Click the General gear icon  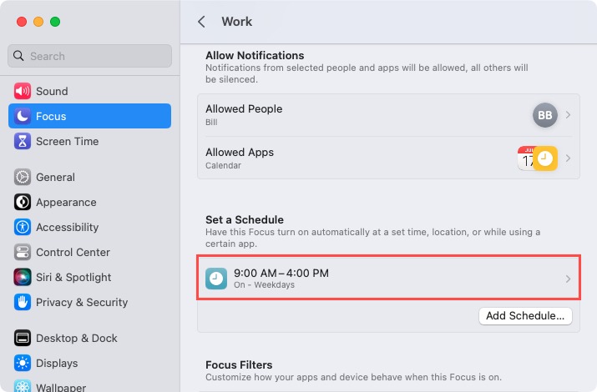(x=23, y=177)
